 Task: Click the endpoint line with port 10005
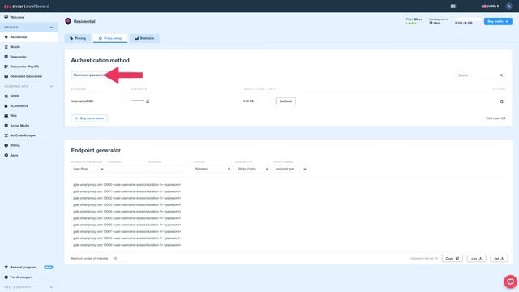[x=127, y=218]
